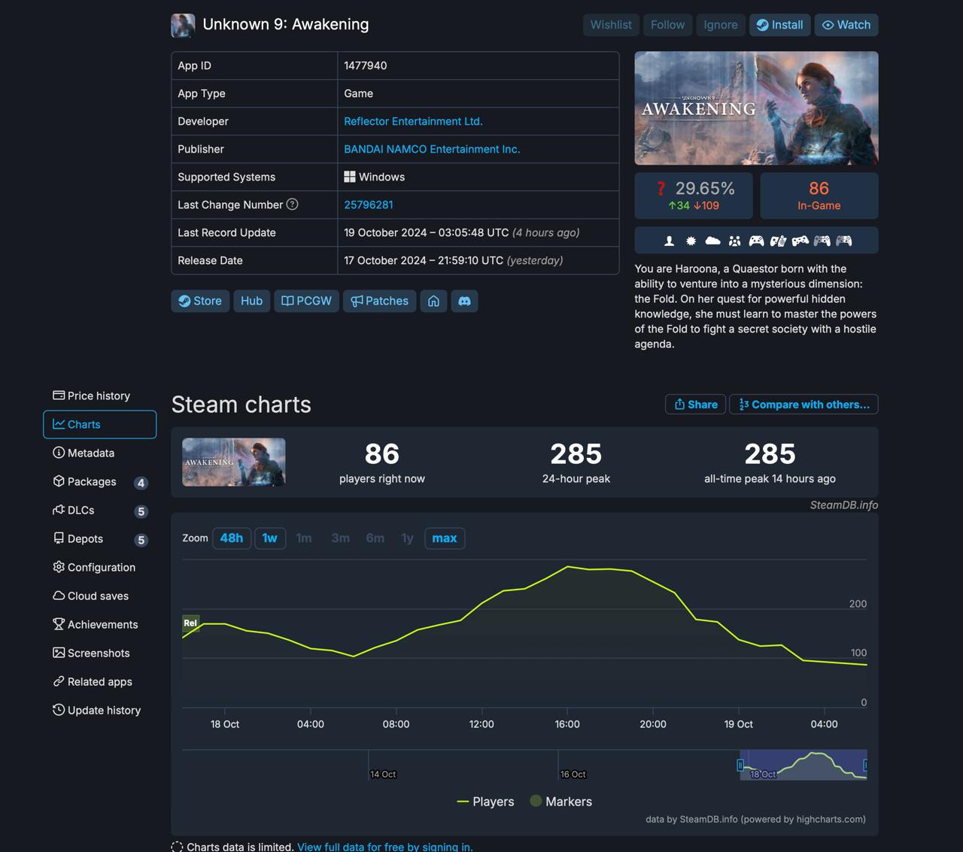963x852 pixels.
Task: Share the Steam charts
Action: coord(696,405)
